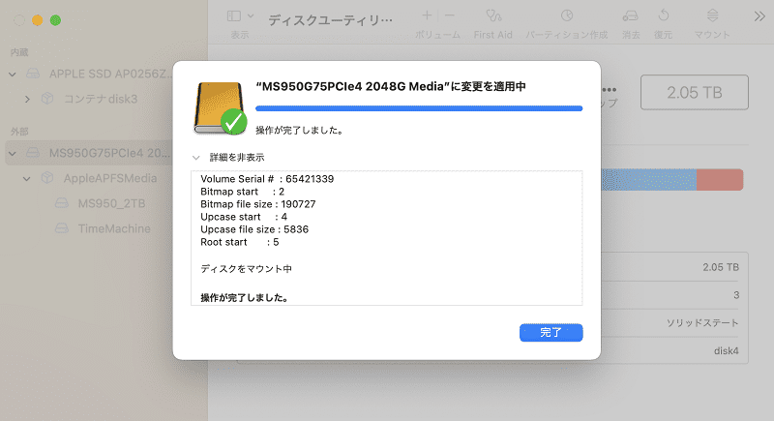Collapse the APPLE SSD AP0256Z disk row
774x421 pixels.
13,75
